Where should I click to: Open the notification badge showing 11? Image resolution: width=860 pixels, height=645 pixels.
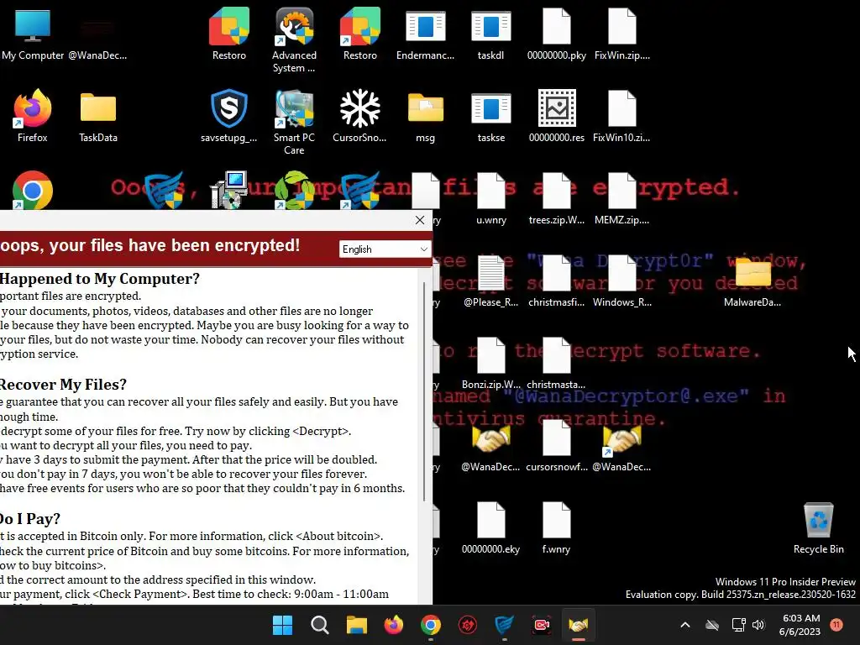click(836, 624)
